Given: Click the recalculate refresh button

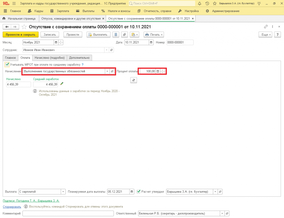Looking at the screenshot, I should click(x=134, y=80).
